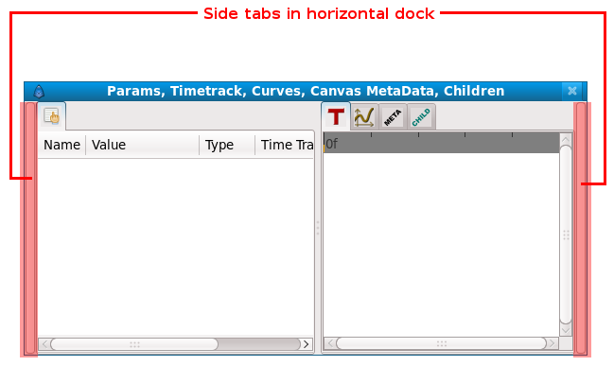Click the Params horizontal scrollbar thumb
This screenshot has height=366, width=614.
(134, 344)
